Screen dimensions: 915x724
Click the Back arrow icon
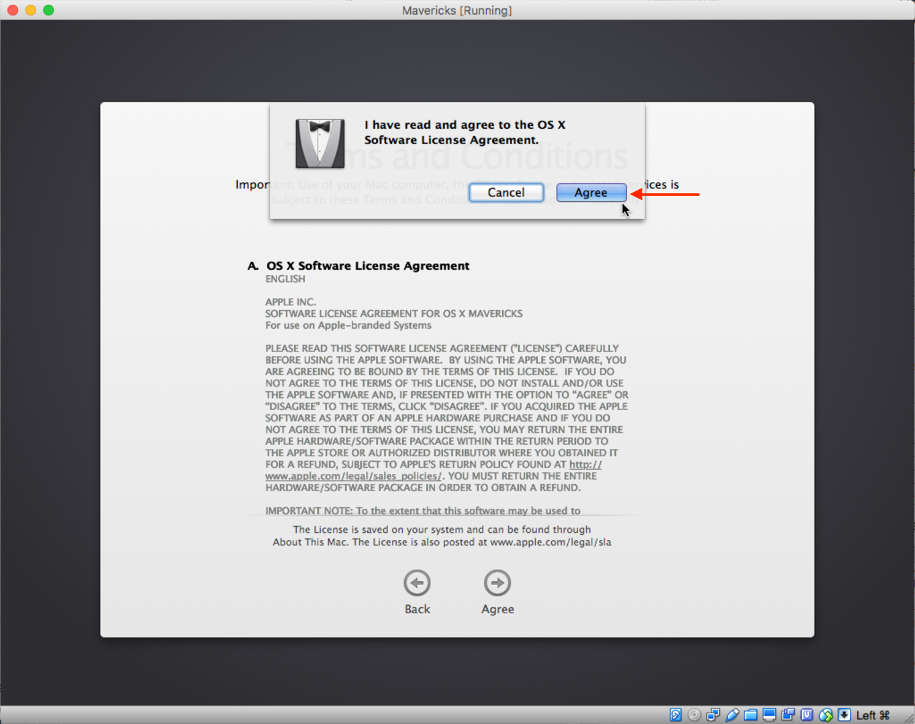(x=417, y=583)
